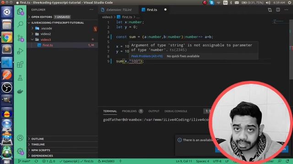
Task: Click the "100" string argument
Action: pos(135,61)
